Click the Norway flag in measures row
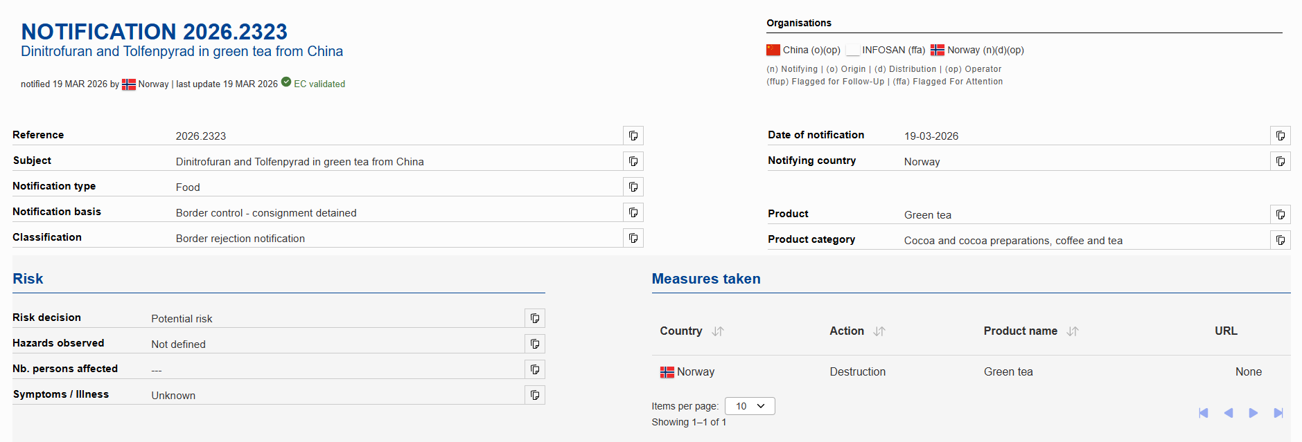 point(667,372)
